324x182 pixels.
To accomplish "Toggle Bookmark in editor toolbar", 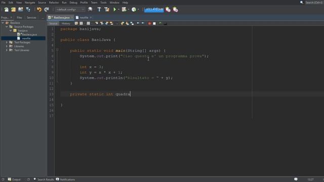I will [x=132, y=23].
